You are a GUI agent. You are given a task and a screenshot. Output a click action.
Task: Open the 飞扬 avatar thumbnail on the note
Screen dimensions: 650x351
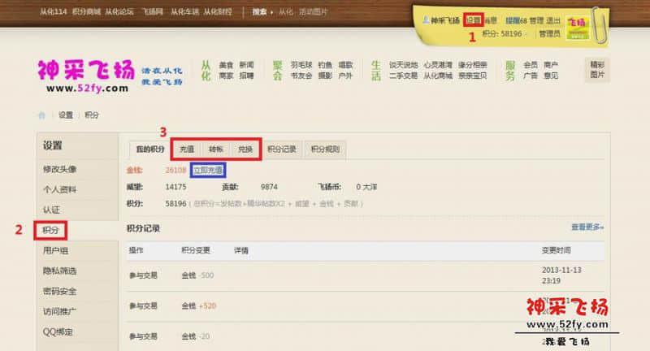[x=578, y=28]
